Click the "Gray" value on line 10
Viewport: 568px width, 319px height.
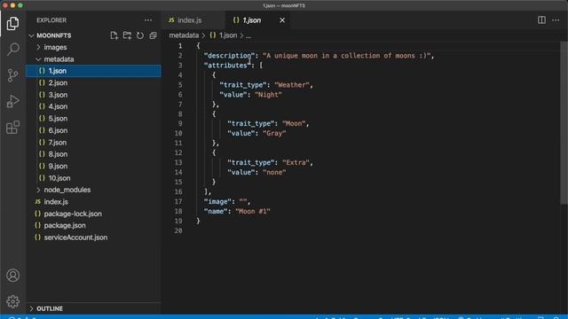point(274,134)
